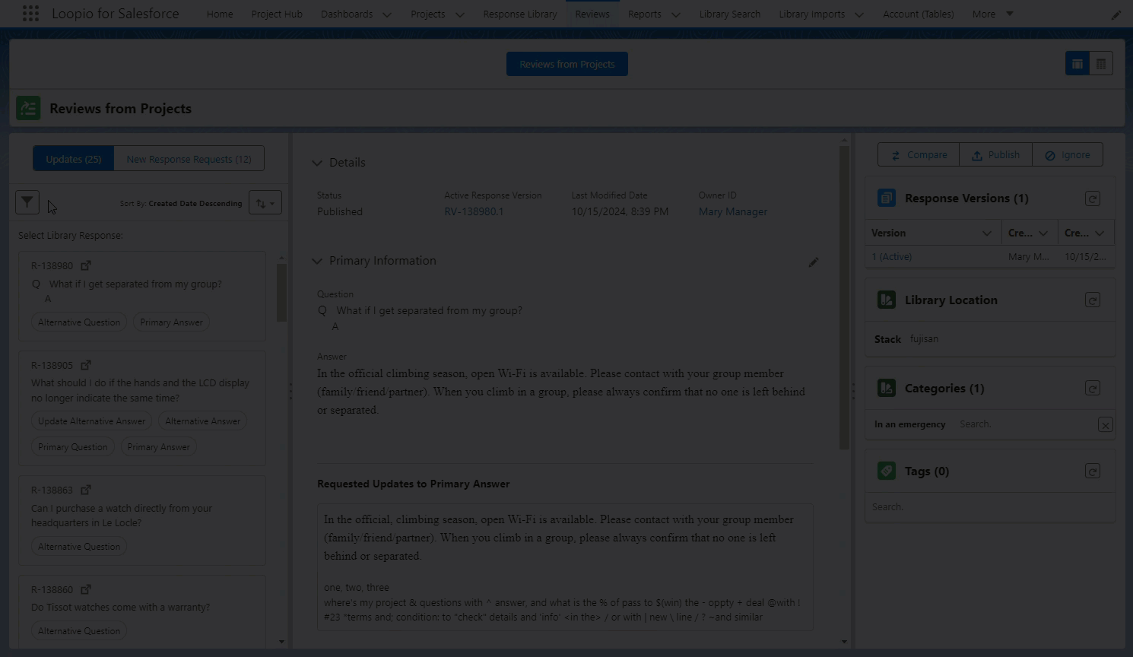1133x657 pixels.
Task: Refresh the Library Location panel
Action: pyautogui.click(x=1093, y=300)
